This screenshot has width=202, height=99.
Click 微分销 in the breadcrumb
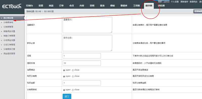pyautogui.click(x=38, y=11)
